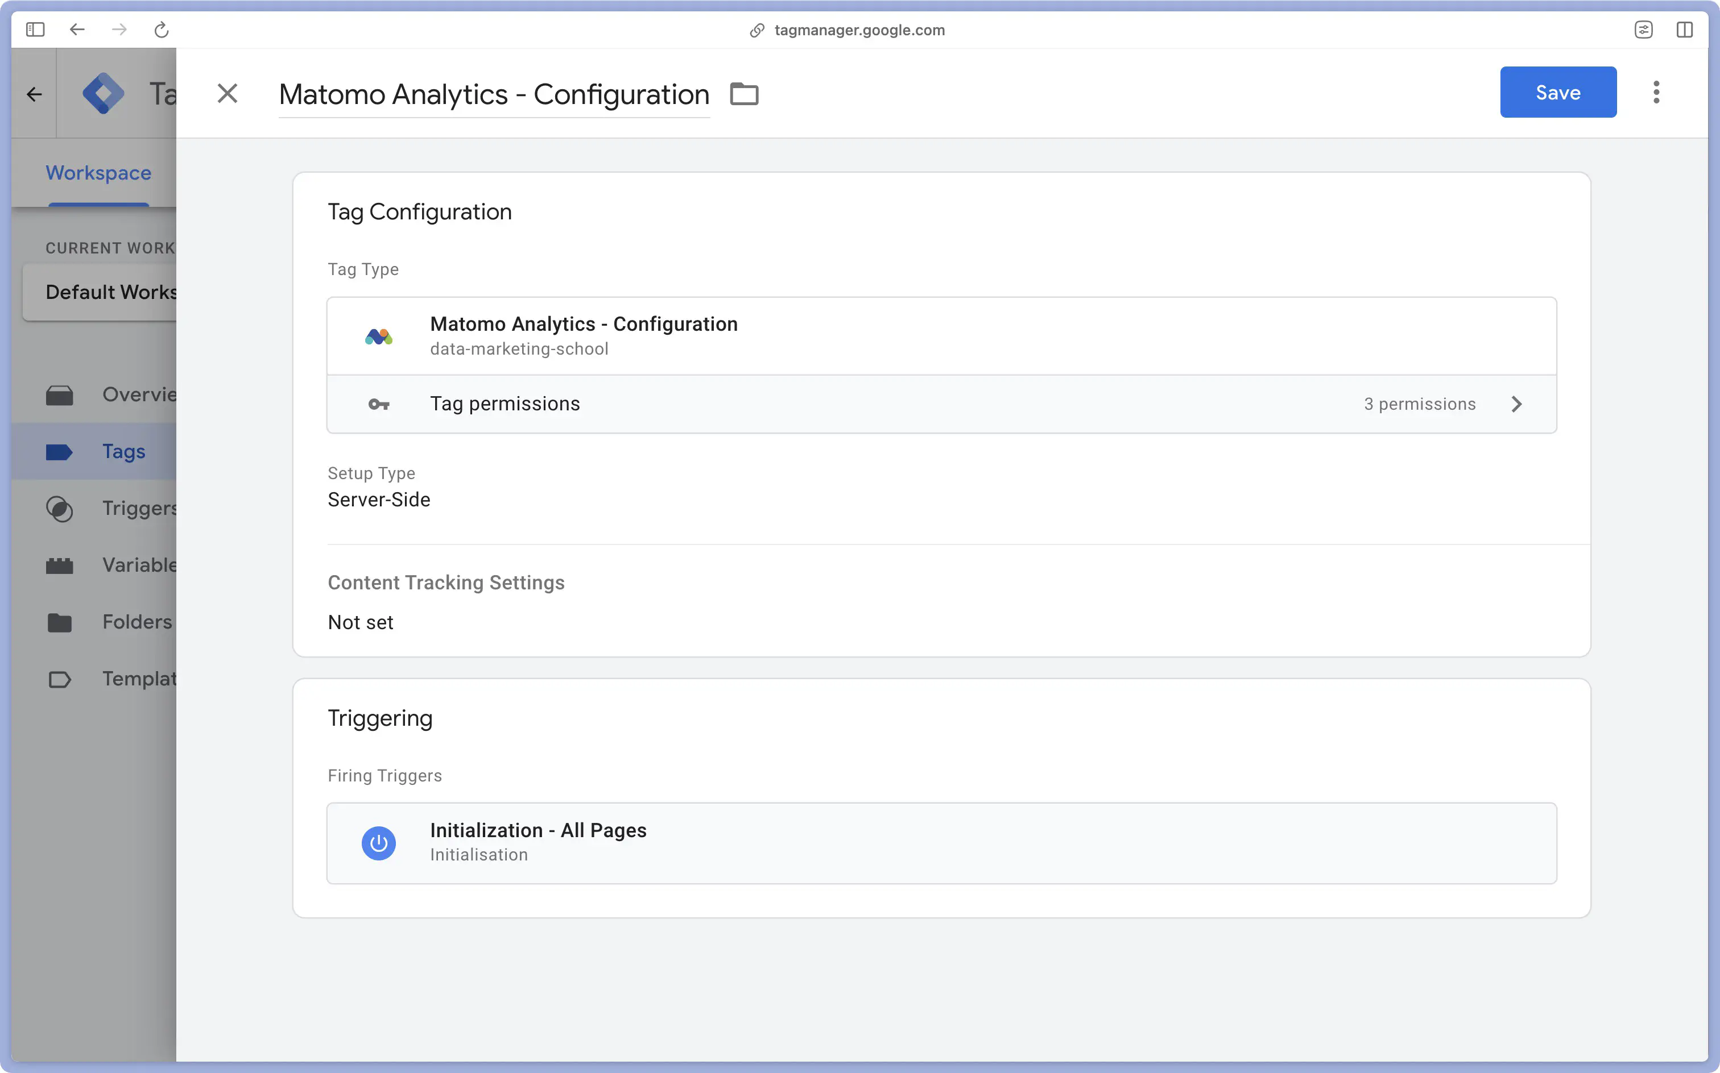Click the Matomo logo in Tag Type
Viewport: 1720px width, 1073px height.
pyautogui.click(x=378, y=336)
